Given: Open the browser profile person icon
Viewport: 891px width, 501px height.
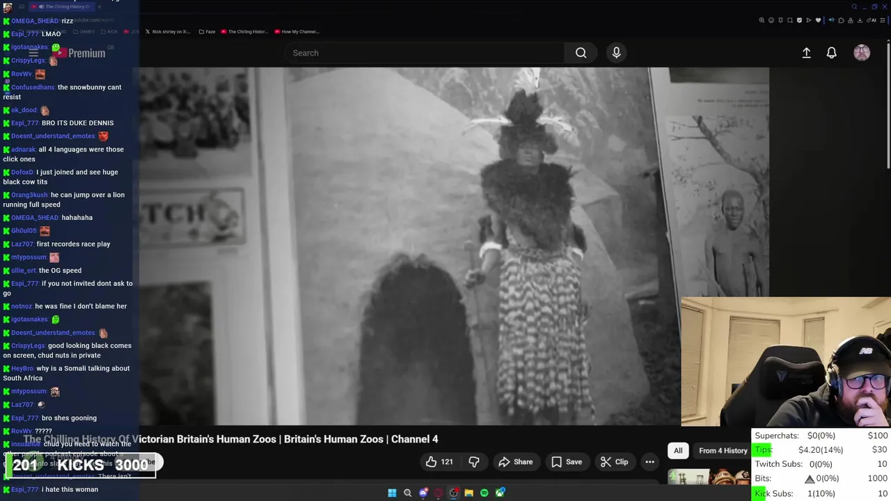Looking at the screenshot, I should 851,20.
